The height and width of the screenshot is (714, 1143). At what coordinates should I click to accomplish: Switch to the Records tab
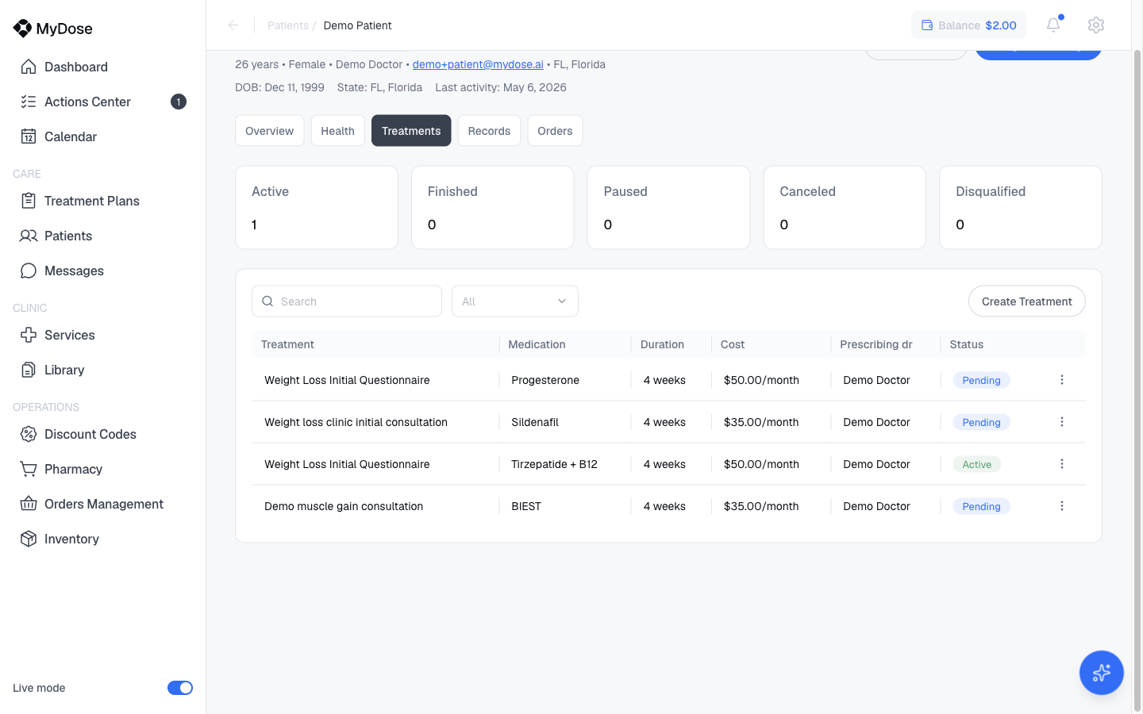[489, 131]
